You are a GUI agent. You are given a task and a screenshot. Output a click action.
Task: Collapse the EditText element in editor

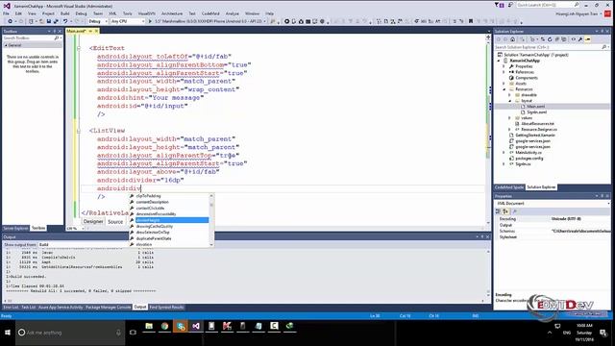click(x=79, y=48)
